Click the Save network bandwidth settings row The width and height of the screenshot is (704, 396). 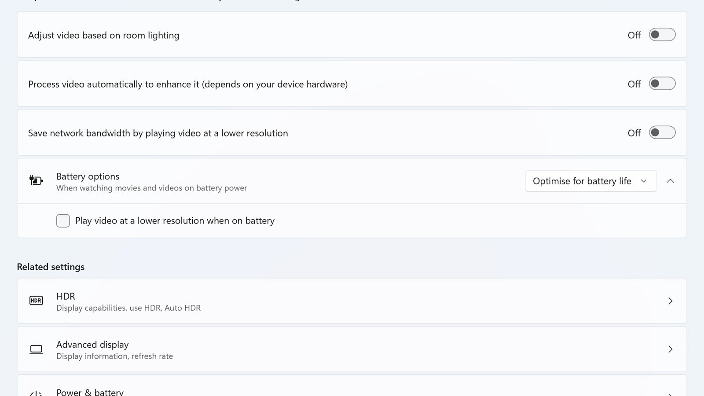(x=308, y=132)
